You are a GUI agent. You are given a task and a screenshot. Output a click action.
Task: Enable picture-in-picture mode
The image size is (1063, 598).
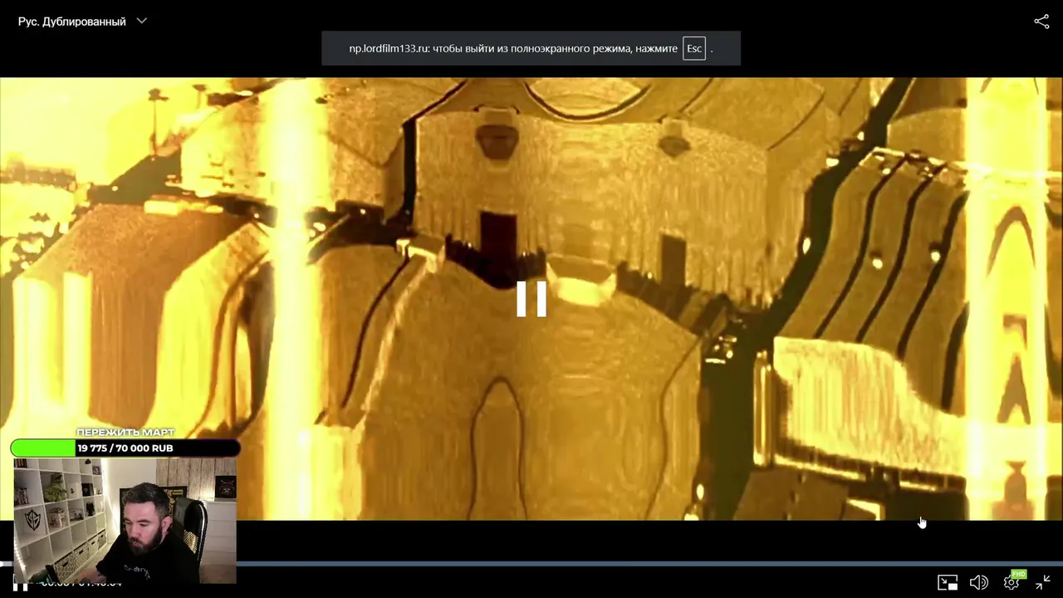948,583
